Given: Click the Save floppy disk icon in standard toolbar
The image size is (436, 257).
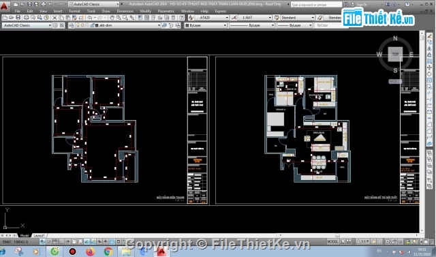Looking at the screenshot, I should pyautogui.click(x=18, y=18).
